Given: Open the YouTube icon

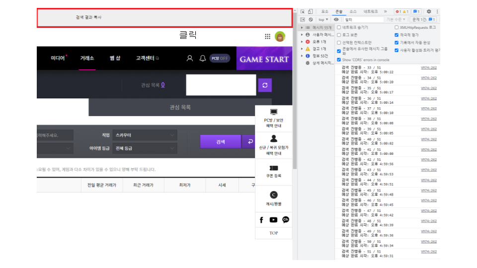Looking at the screenshot, I should [x=273, y=220].
